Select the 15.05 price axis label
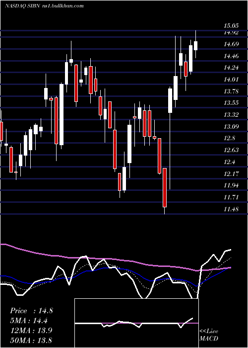The height and width of the screenshot is (348, 248). coord(231,26)
